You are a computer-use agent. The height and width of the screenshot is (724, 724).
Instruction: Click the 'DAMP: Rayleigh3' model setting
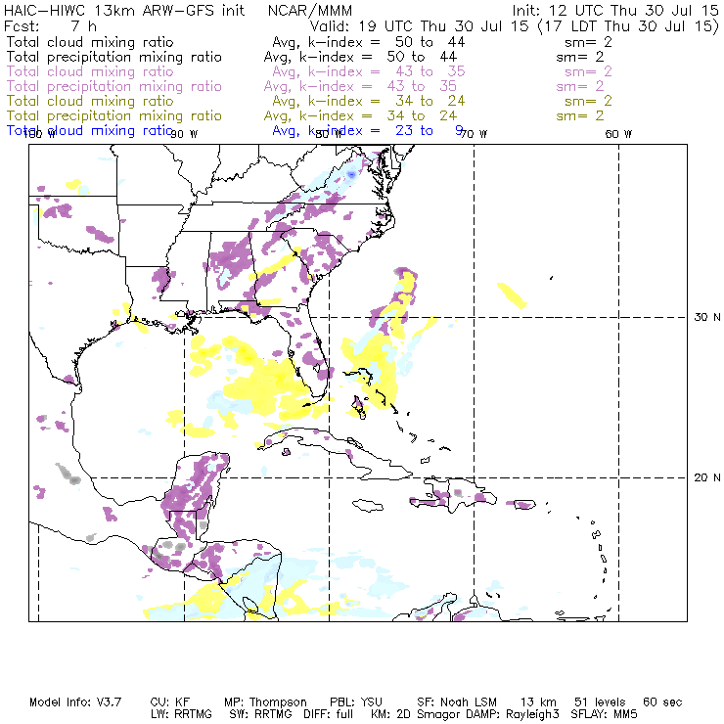click(x=512, y=714)
